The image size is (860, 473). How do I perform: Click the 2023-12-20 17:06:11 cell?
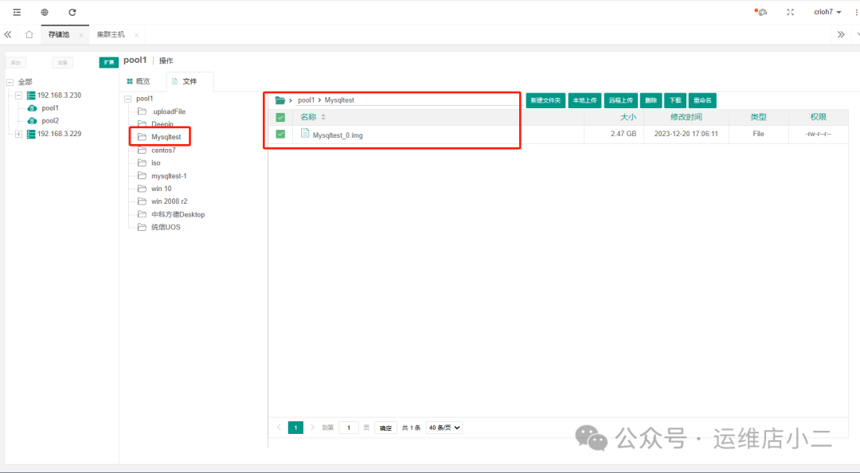(686, 134)
